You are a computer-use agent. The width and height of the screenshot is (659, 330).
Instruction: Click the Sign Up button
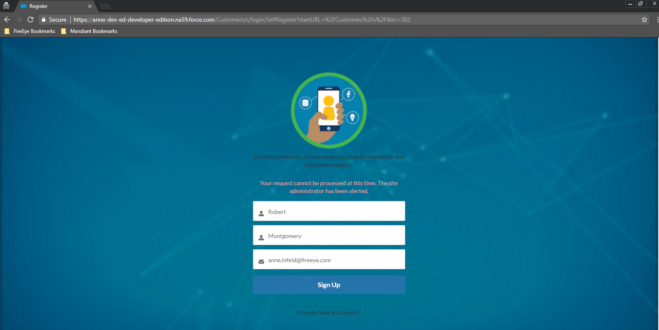point(329,285)
